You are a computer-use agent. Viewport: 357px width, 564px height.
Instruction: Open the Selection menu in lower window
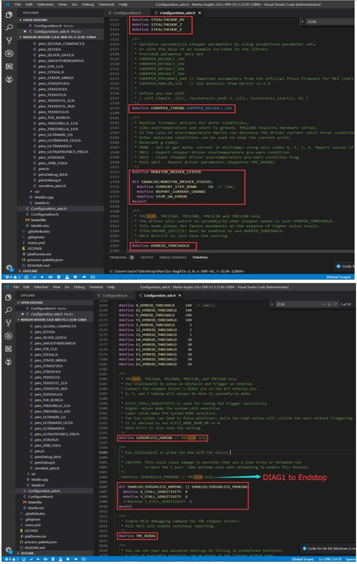point(41,286)
